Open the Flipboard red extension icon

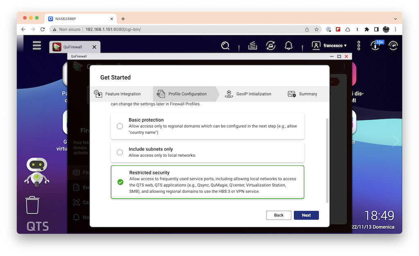(338, 29)
